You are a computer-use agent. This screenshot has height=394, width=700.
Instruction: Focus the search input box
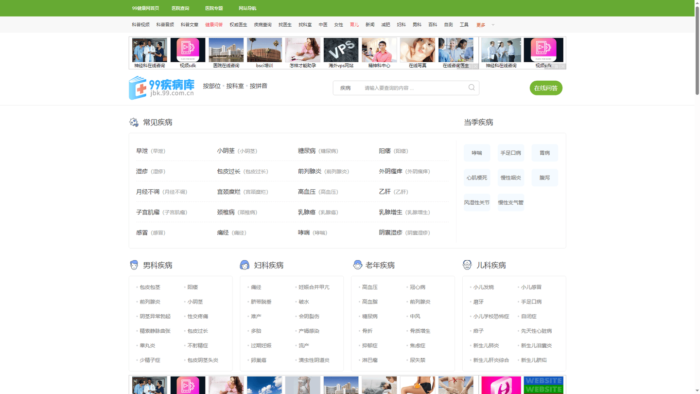click(413, 88)
